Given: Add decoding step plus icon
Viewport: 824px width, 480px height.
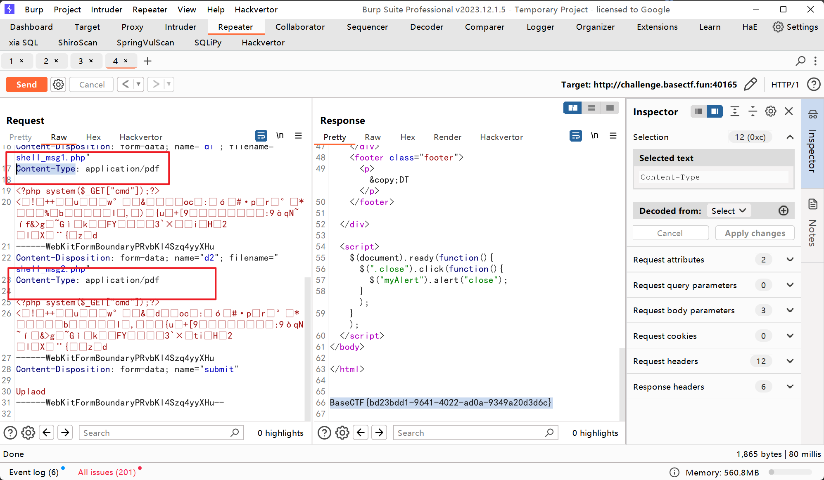Looking at the screenshot, I should pos(783,211).
